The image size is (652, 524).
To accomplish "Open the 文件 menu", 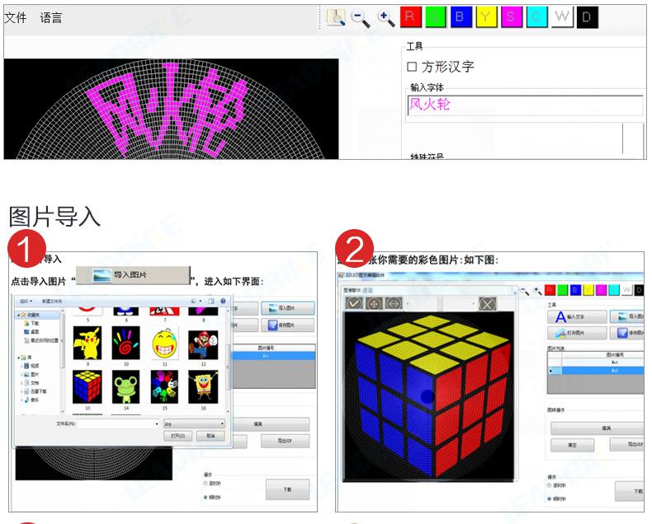I will click(15, 17).
